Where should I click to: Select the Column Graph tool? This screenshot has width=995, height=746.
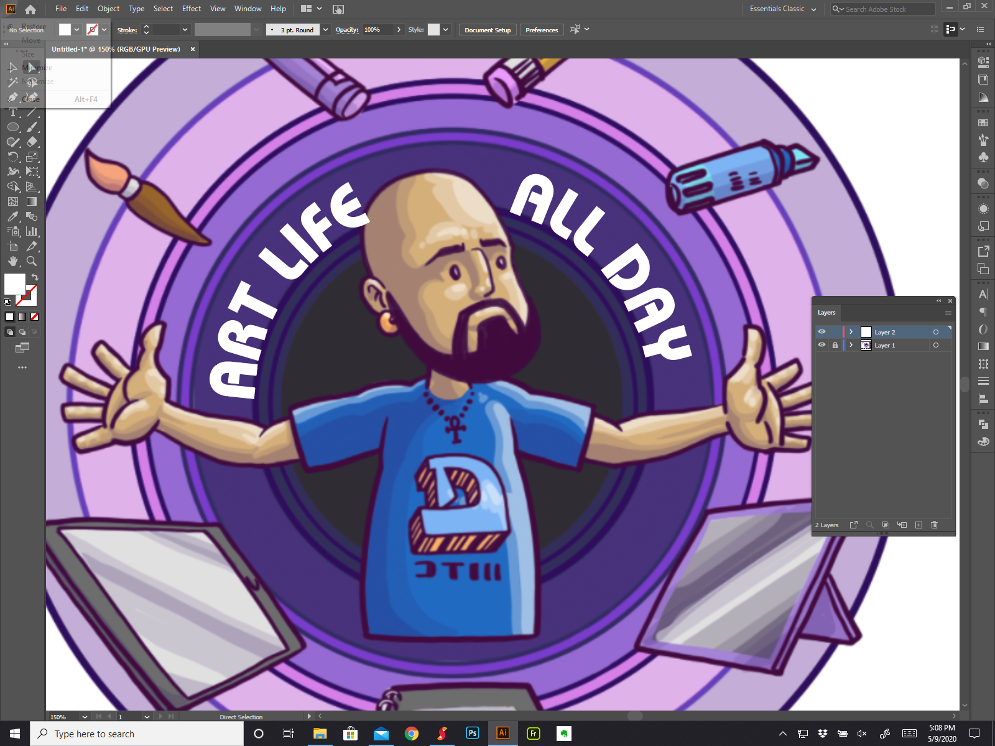(32, 231)
